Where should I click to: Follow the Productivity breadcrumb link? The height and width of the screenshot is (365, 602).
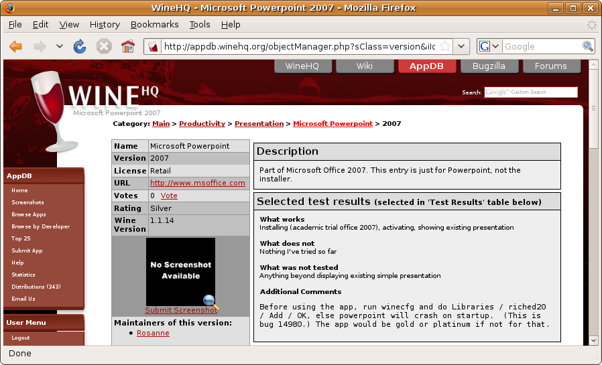202,123
